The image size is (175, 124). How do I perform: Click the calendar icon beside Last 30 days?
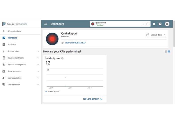pos(148,35)
